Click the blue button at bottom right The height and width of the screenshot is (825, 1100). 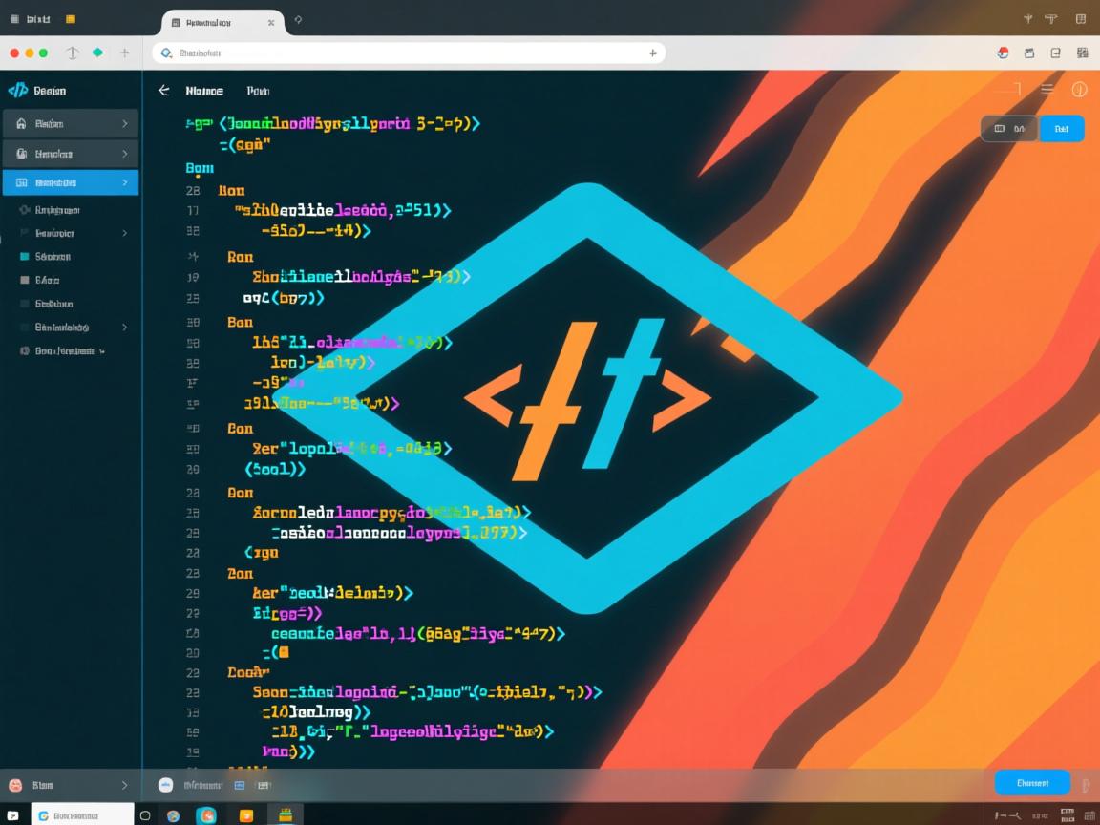pyautogui.click(x=1032, y=783)
